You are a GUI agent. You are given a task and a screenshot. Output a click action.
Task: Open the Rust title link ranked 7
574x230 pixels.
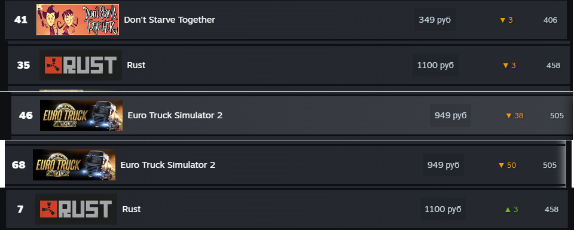[x=132, y=209]
